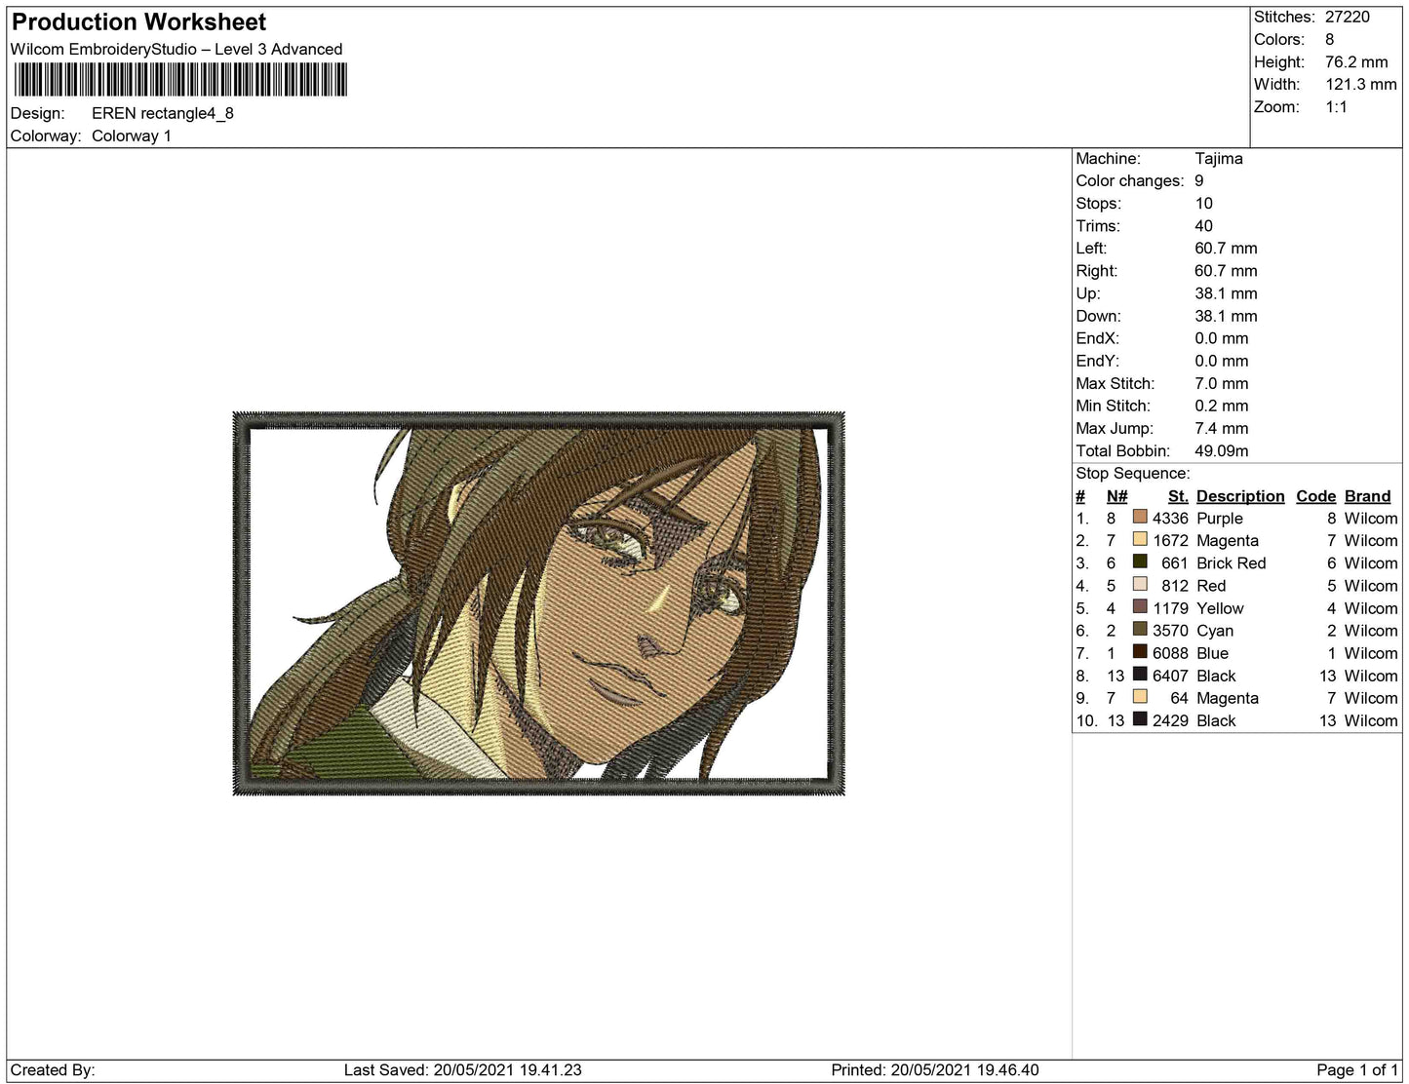The image size is (1409, 1084).
Task: Click the "0.0 mm" value beside EndX
Action: coord(1222,337)
